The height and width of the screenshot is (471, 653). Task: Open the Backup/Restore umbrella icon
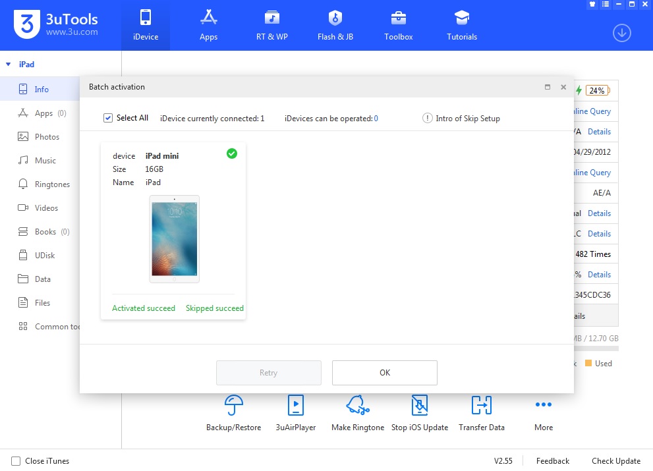(233, 406)
